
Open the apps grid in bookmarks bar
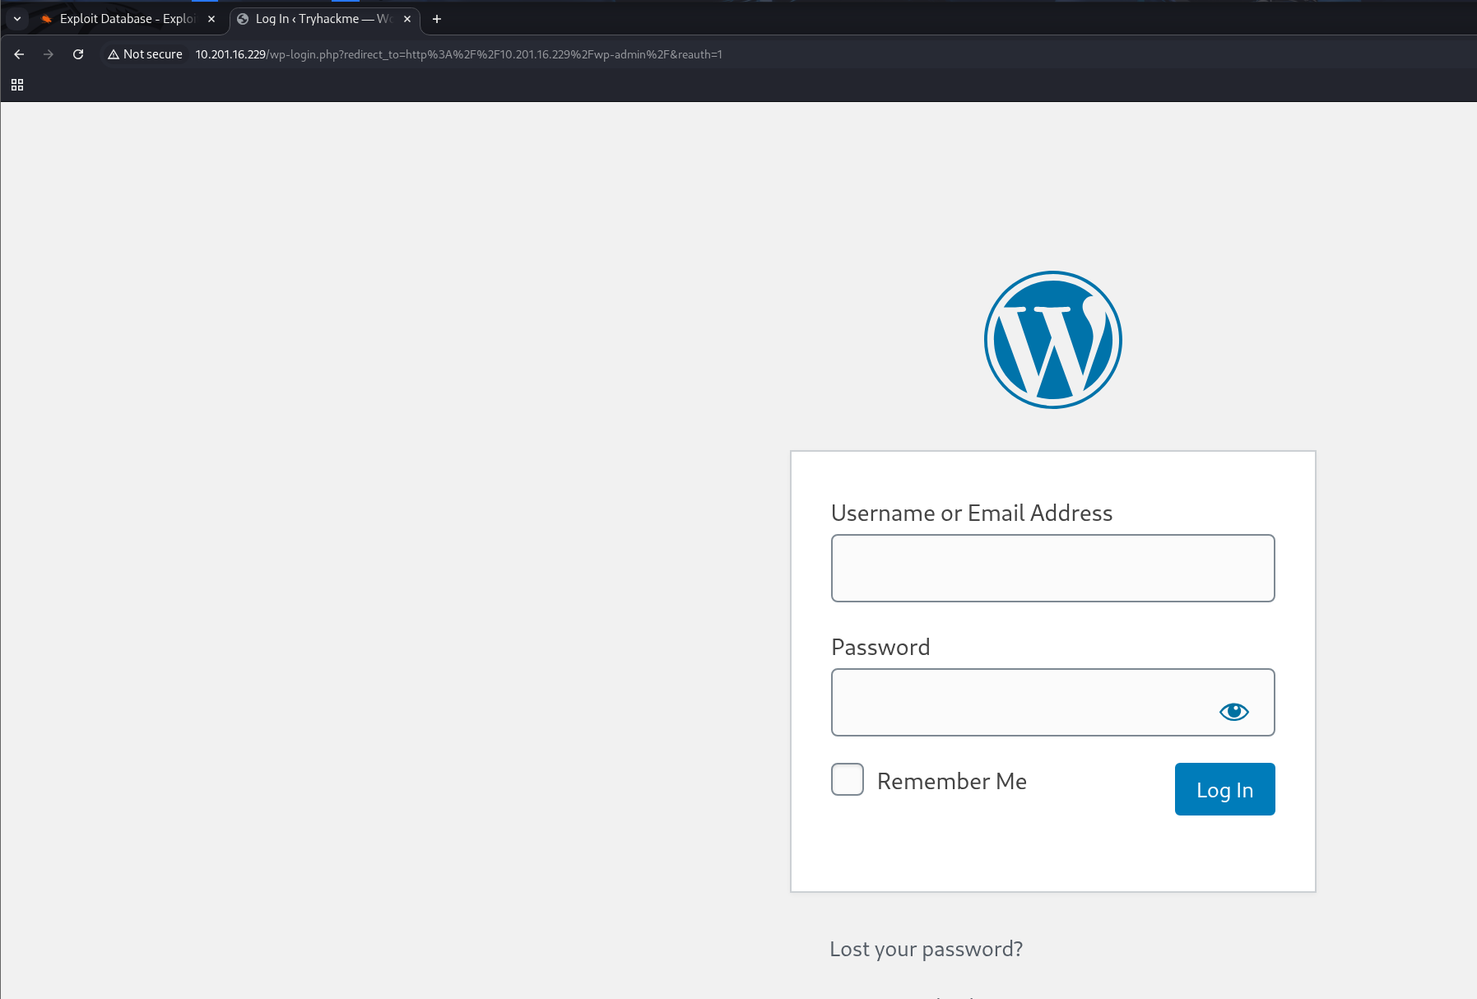coord(17,85)
